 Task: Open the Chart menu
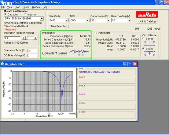(17, 7)
